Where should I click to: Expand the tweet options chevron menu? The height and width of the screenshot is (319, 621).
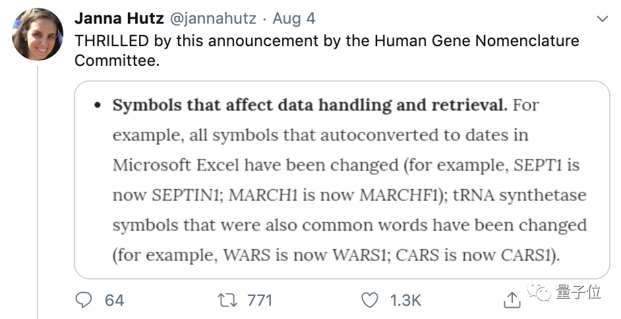pyautogui.click(x=603, y=18)
